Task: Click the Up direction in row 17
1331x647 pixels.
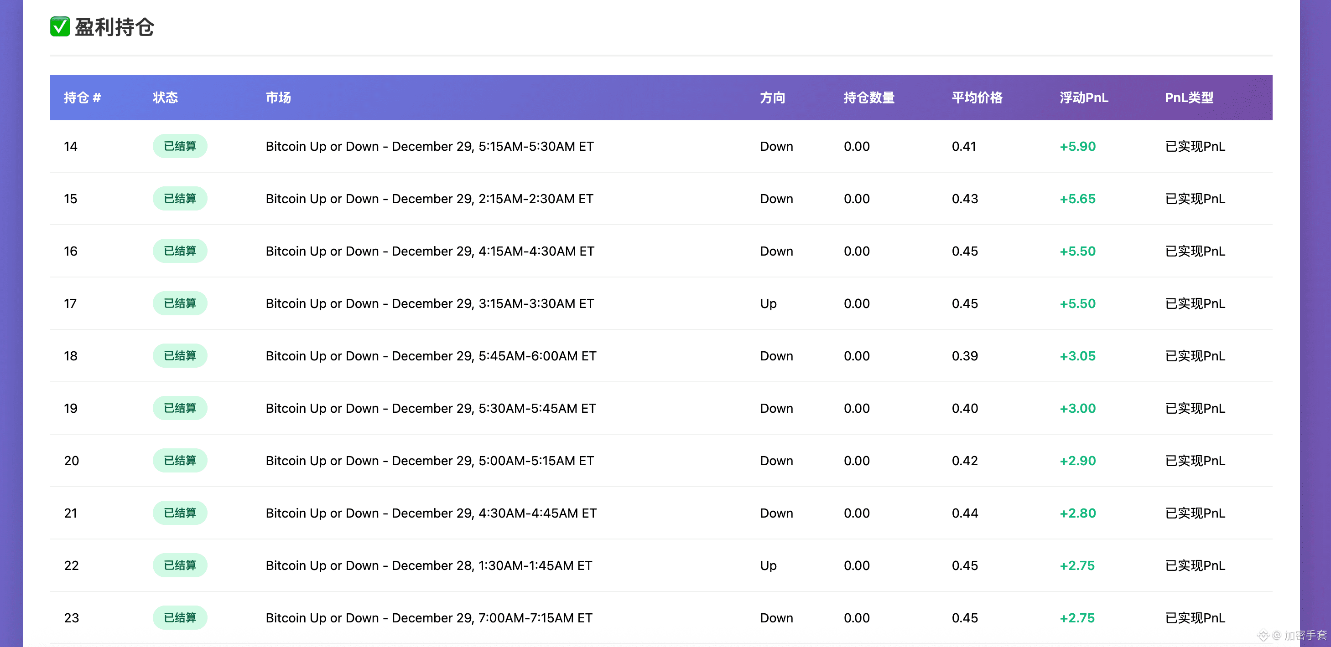Action: coord(768,304)
